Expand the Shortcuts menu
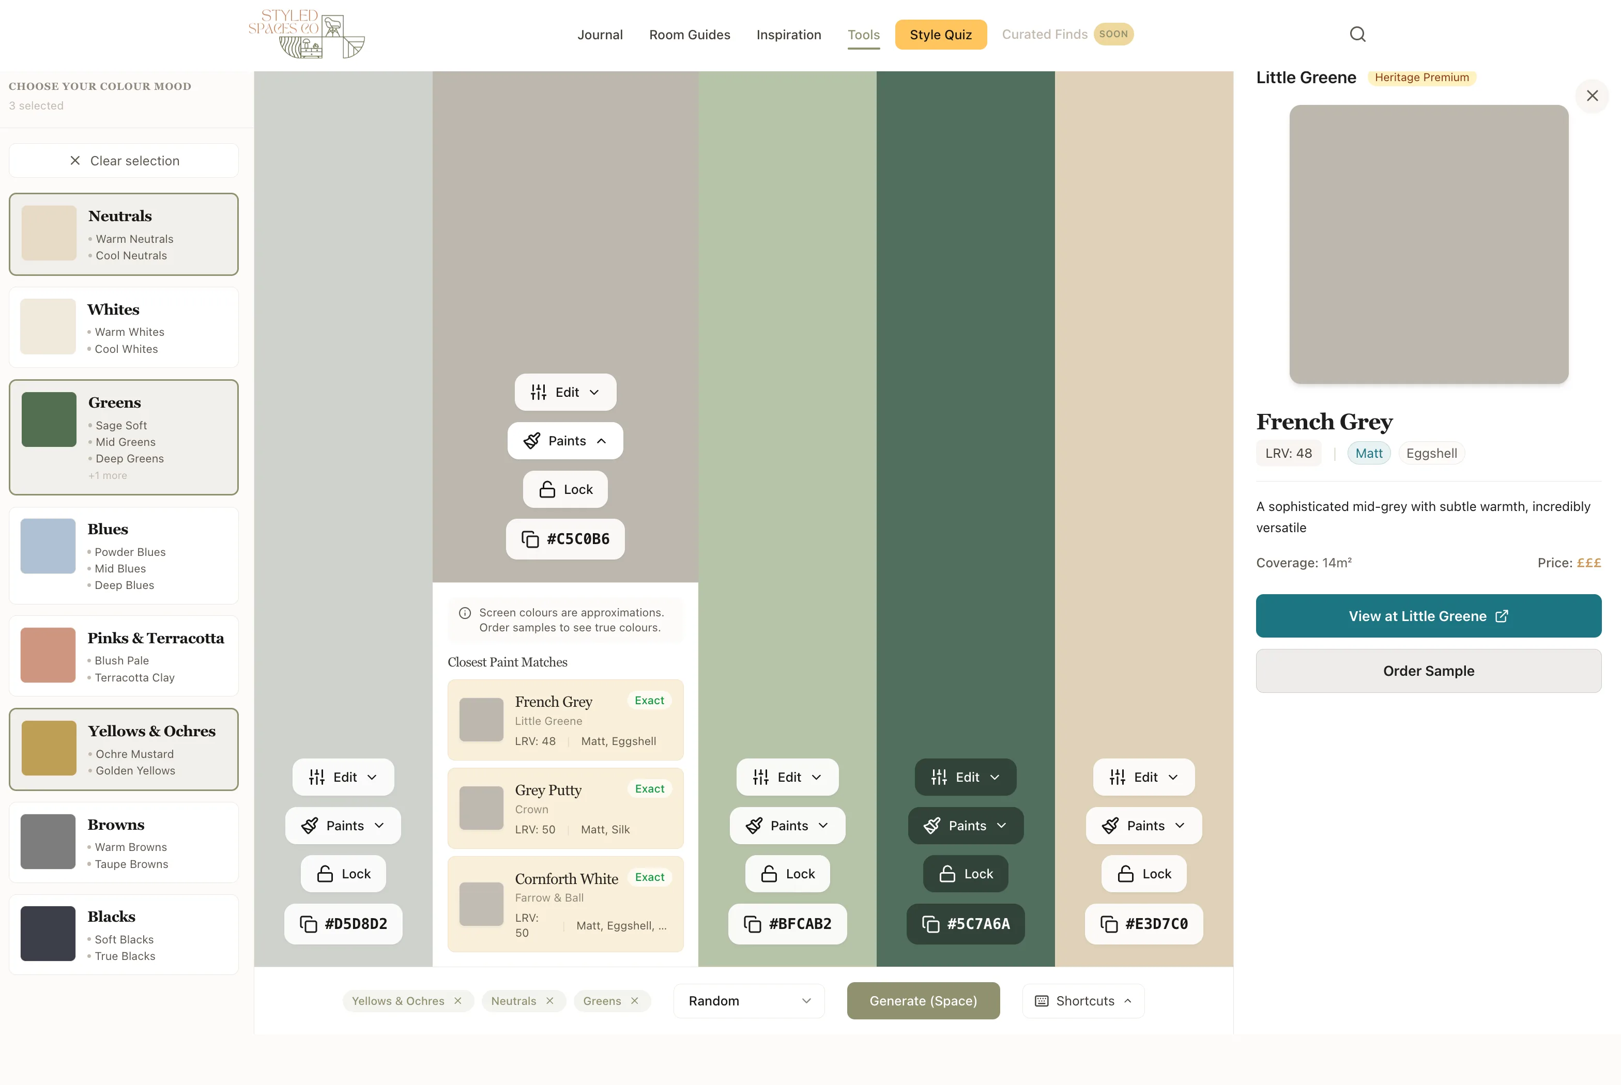The width and height of the screenshot is (1621, 1085). (x=1083, y=1001)
